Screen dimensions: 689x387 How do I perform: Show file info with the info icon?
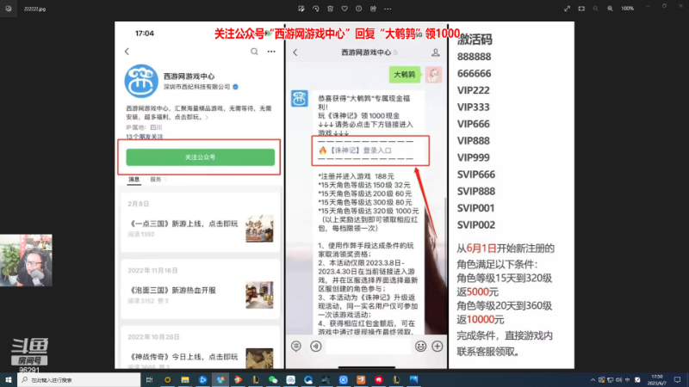358,9
